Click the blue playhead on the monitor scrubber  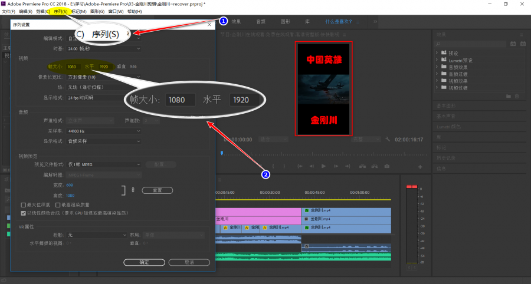[x=222, y=153]
